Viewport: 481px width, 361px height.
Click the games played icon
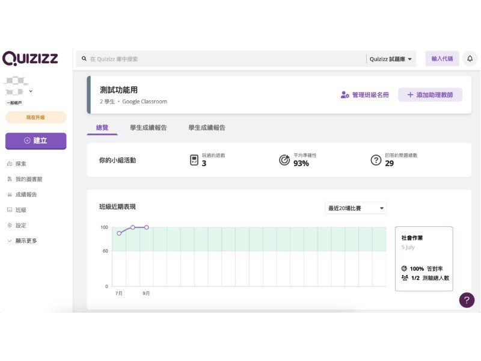194,160
